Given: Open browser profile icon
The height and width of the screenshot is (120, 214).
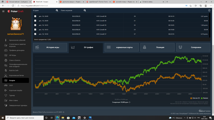Looking at the screenshot, I should pyautogui.click(x=206, y=6).
